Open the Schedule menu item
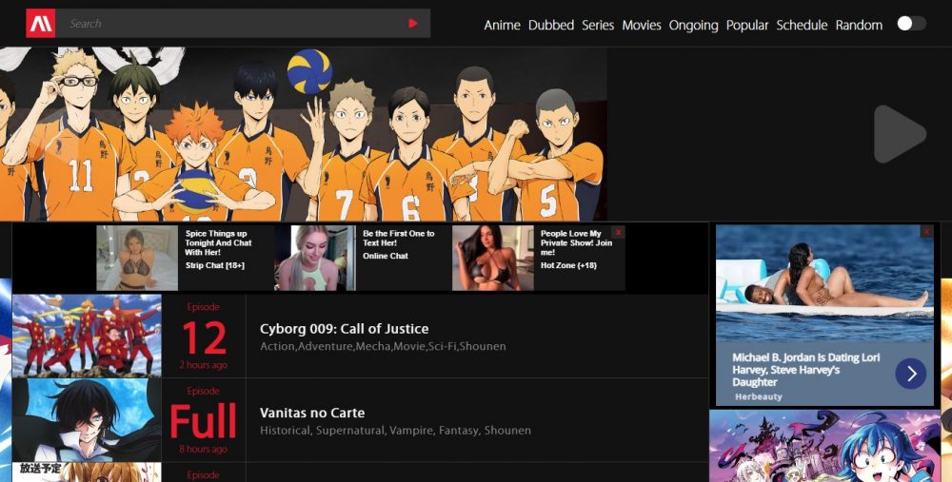Image resolution: width=952 pixels, height=482 pixels. click(802, 25)
